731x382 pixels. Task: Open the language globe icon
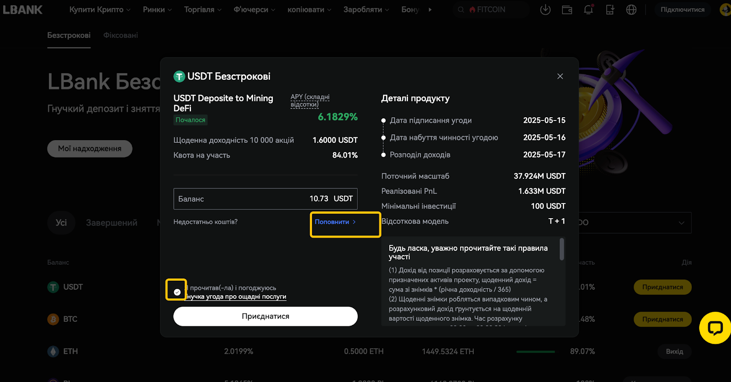tap(631, 10)
